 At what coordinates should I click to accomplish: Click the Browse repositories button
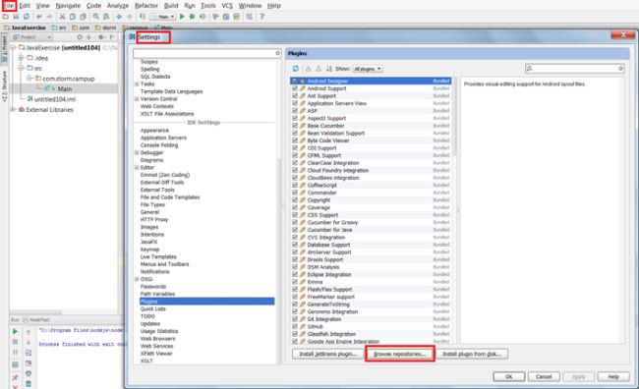400,354
